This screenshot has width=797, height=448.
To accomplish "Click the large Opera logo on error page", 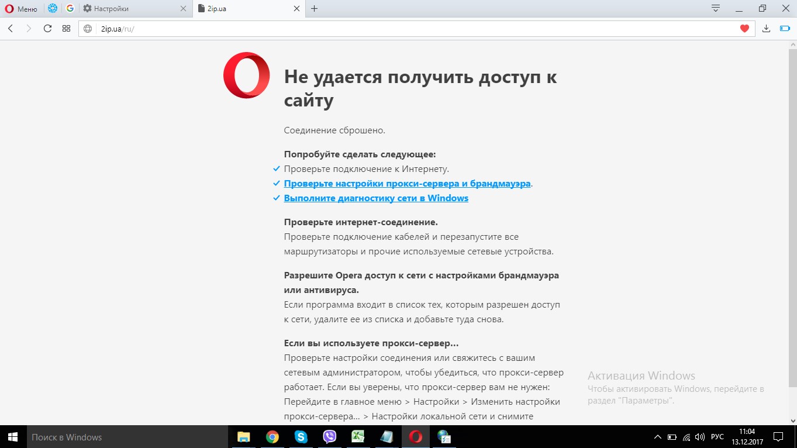I will click(x=246, y=75).
